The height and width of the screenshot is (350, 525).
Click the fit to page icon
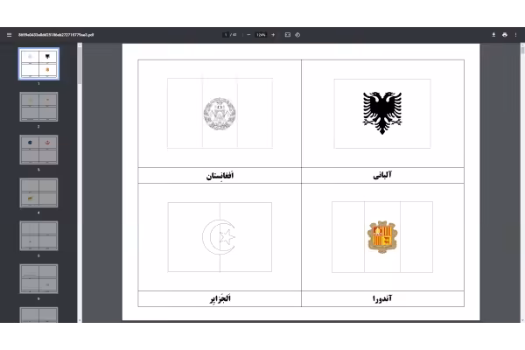coord(288,35)
